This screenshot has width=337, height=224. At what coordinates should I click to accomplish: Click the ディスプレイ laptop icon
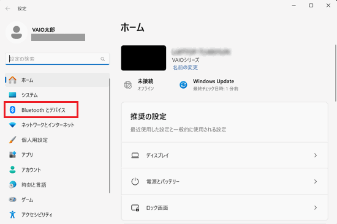[x=135, y=155]
